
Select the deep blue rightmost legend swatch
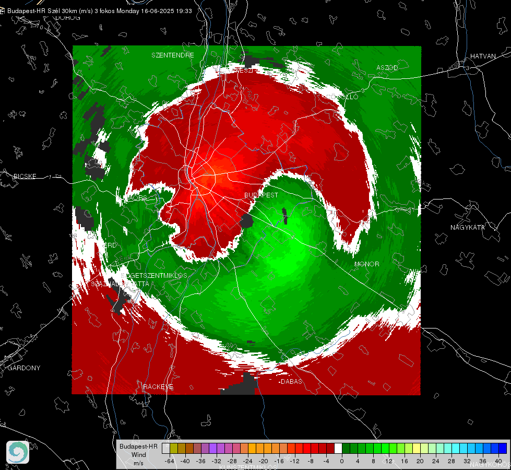pyautogui.click(x=503, y=449)
